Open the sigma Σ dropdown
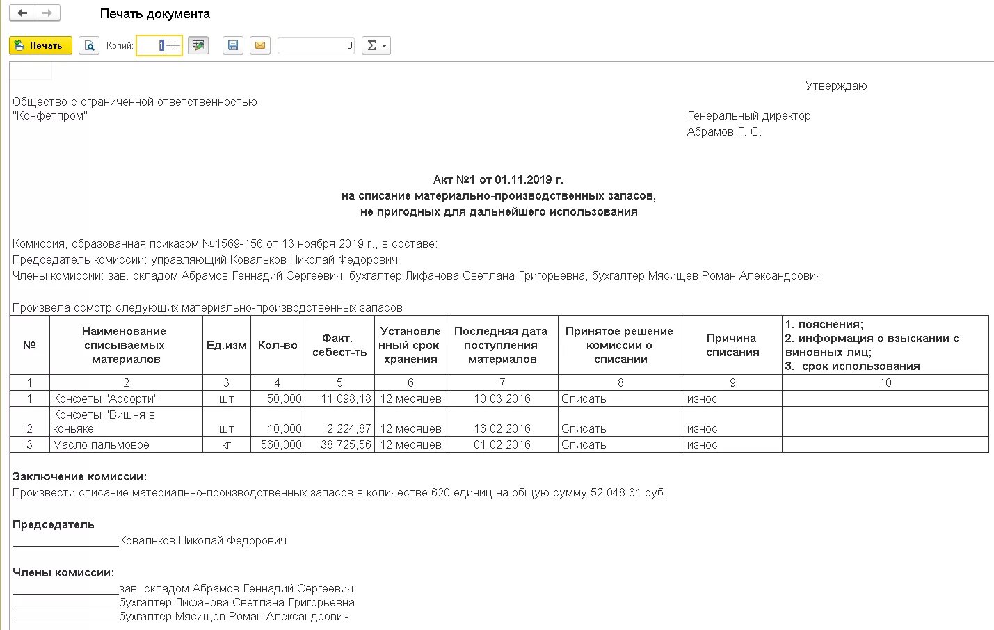Screen dimensions: 994x630 coord(376,45)
